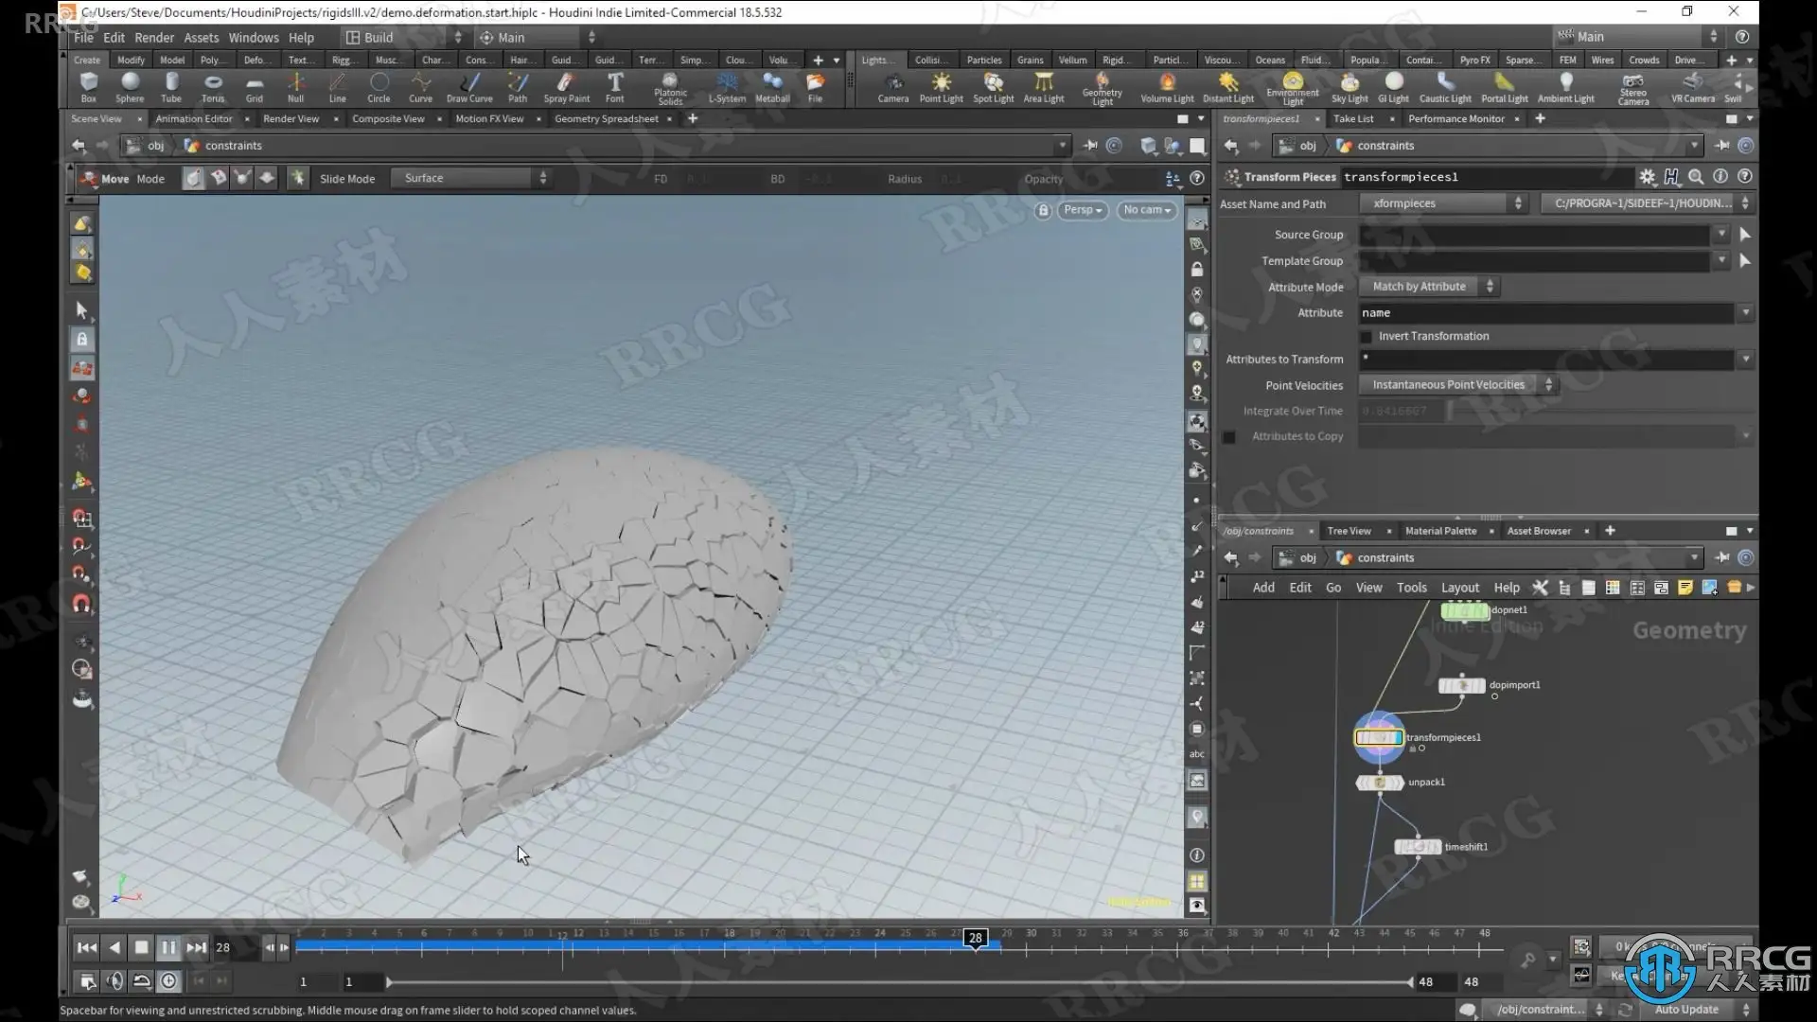This screenshot has height=1022, width=1817.
Task: Click the Spray Paint shelf tool
Action: click(566, 85)
